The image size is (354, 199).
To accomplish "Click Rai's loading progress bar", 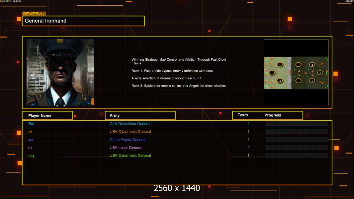I will pyautogui.click(x=297, y=123).
